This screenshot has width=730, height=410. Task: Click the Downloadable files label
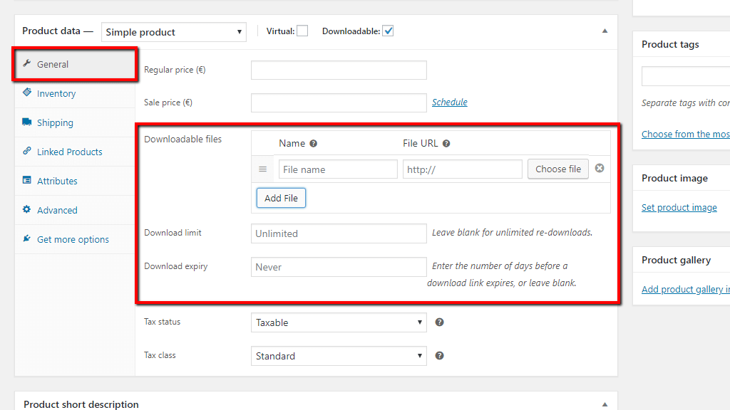coord(182,140)
